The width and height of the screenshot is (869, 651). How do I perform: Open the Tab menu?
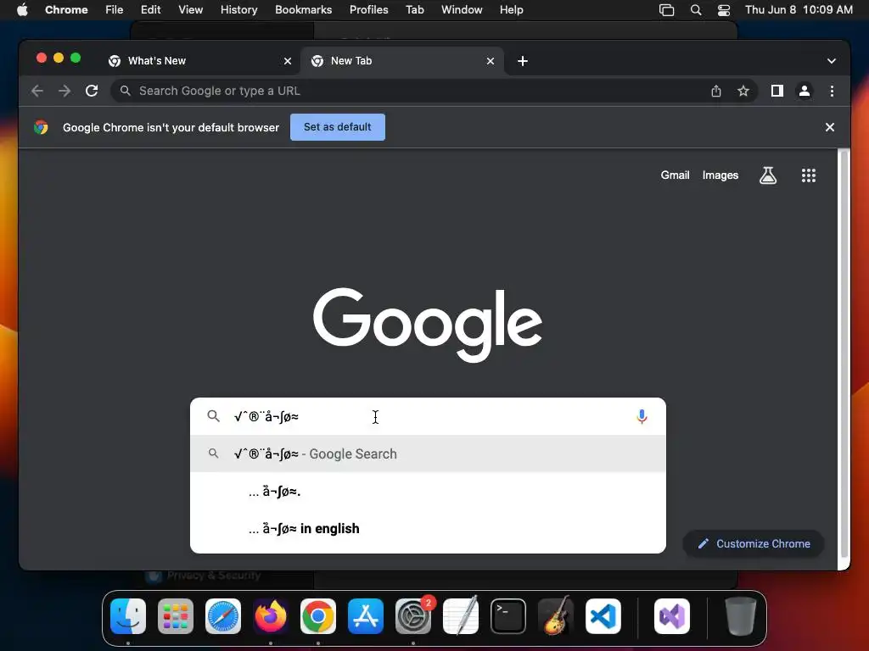[x=414, y=10]
